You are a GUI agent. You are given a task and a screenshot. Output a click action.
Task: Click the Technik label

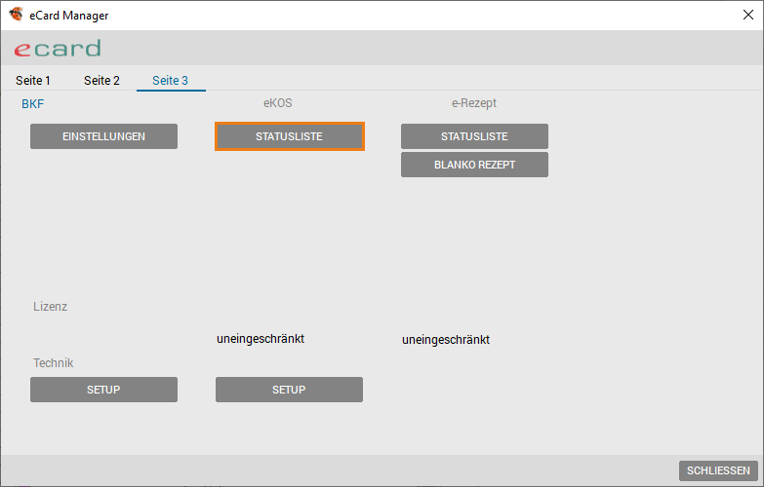pyautogui.click(x=53, y=363)
